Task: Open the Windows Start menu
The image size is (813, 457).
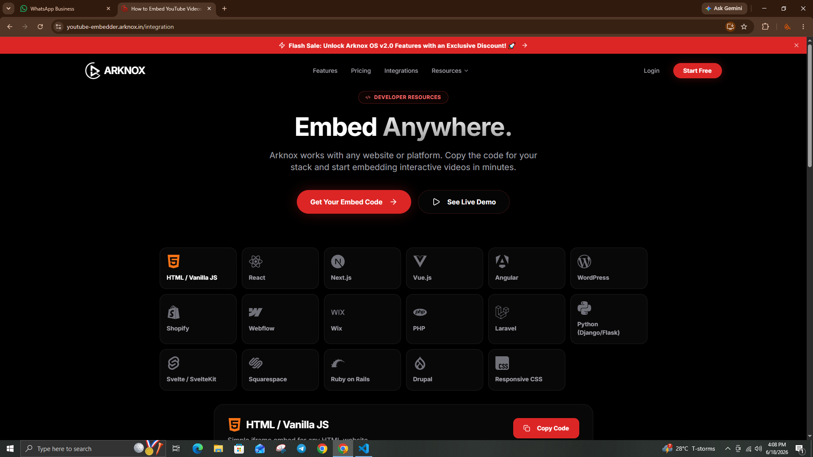Action: click(x=10, y=449)
